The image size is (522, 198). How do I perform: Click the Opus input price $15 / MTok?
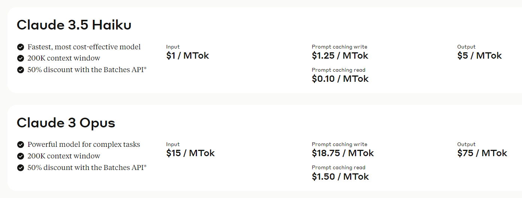click(x=191, y=153)
